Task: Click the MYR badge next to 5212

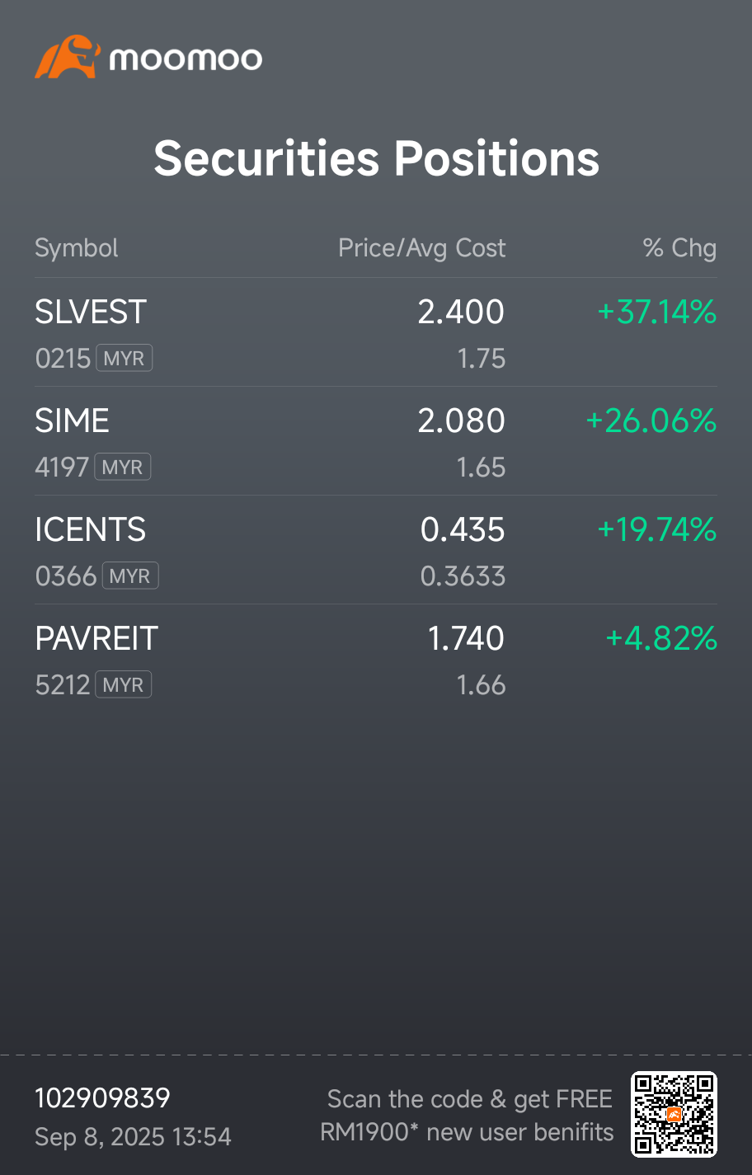Action: coord(124,685)
